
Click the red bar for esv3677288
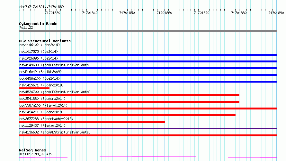[92, 122]
